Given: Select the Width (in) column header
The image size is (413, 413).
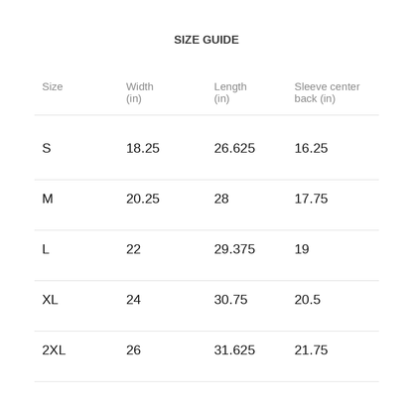Looking at the screenshot, I should coord(139,92).
